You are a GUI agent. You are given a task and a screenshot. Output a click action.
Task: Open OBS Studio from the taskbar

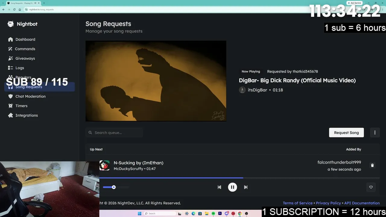(x=246, y=214)
